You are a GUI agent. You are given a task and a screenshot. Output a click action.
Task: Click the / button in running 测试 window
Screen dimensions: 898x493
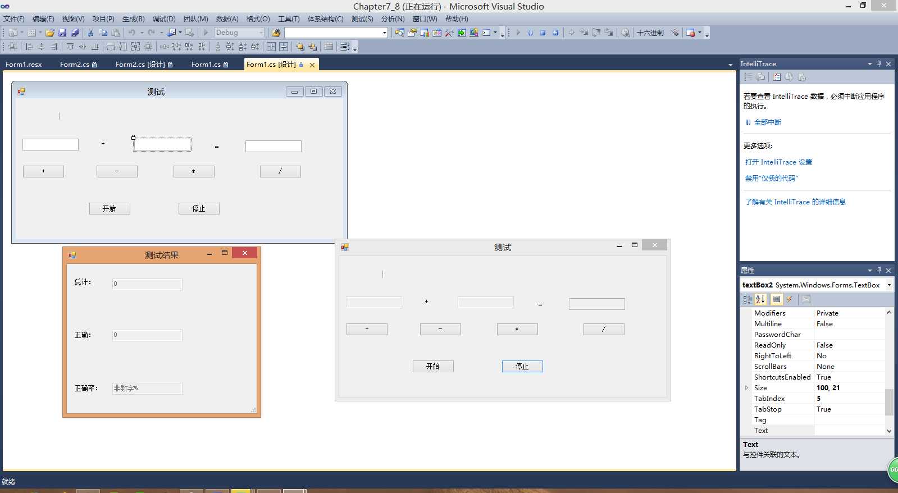click(x=604, y=329)
